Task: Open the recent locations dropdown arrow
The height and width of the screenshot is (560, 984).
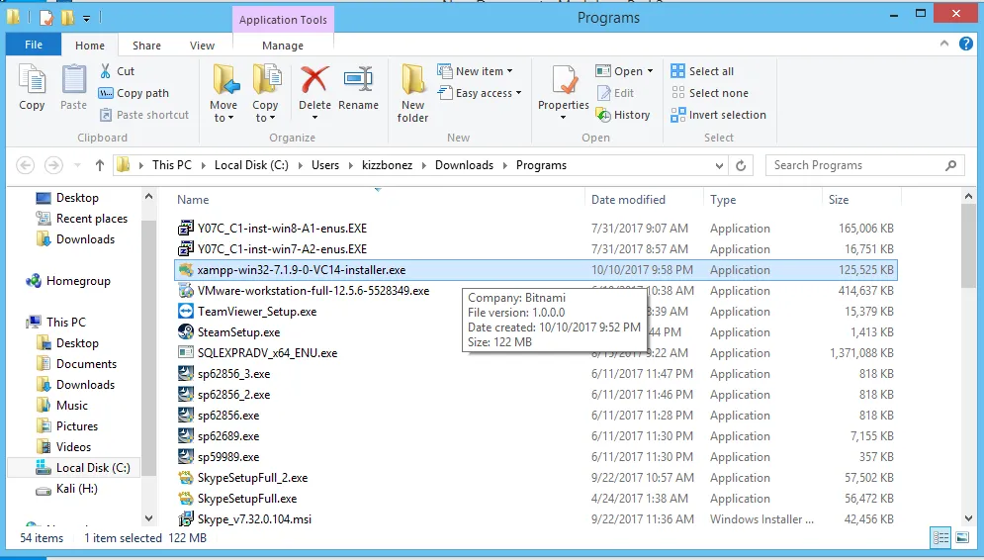Action: pos(78,166)
